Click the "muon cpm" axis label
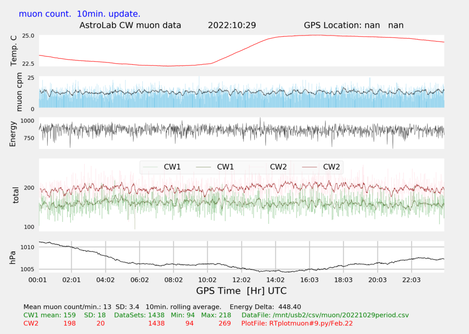 pos(19,93)
